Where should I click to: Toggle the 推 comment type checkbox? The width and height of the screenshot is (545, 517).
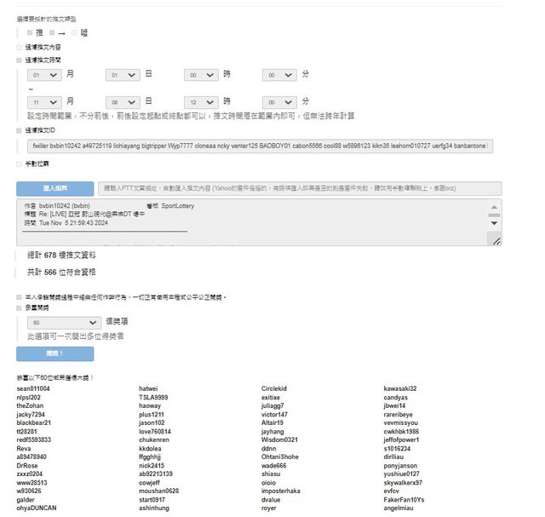[x=30, y=32]
